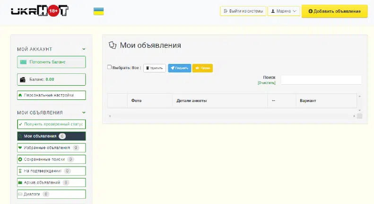
Task: Click the UkrHot 18+ site logo
Action: click(x=40, y=10)
